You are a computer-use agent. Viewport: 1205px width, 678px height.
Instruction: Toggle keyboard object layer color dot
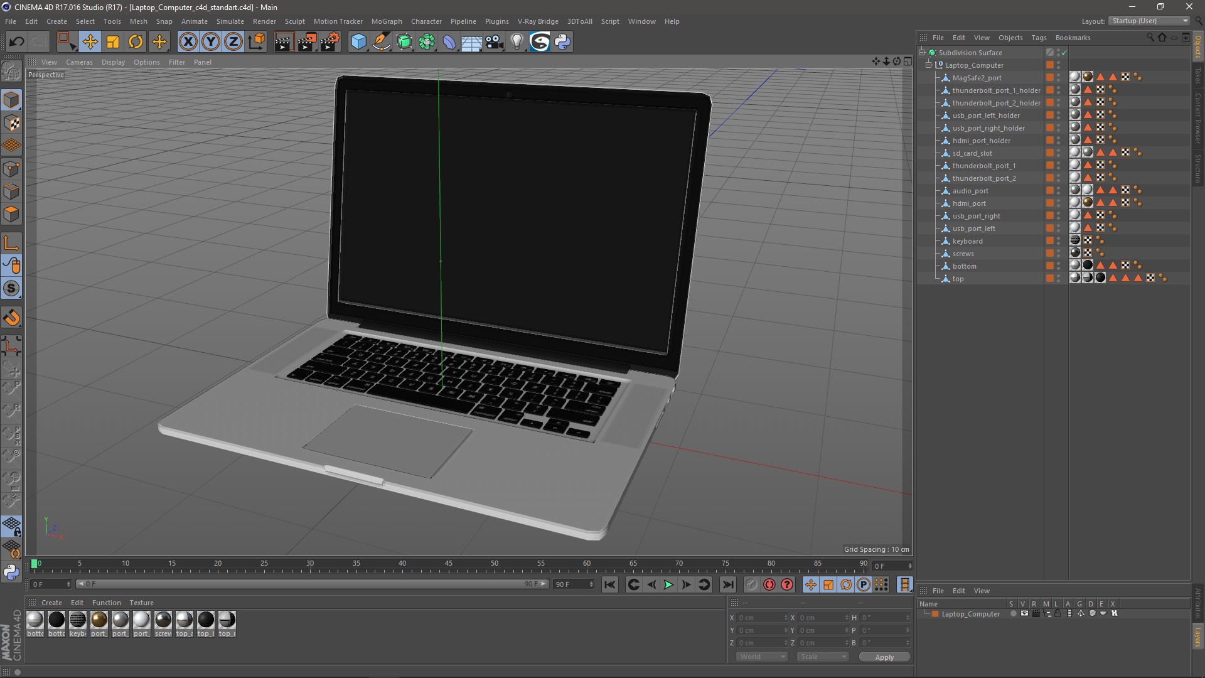click(1049, 241)
